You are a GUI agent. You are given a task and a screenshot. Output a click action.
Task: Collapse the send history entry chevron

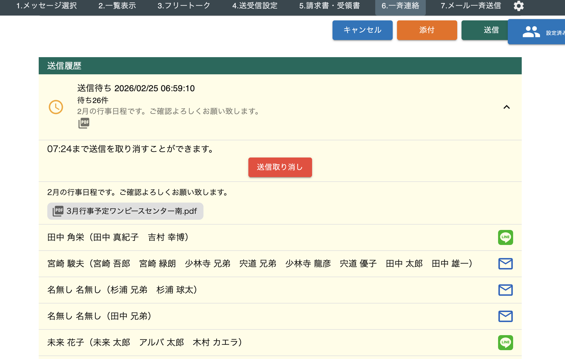(506, 107)
